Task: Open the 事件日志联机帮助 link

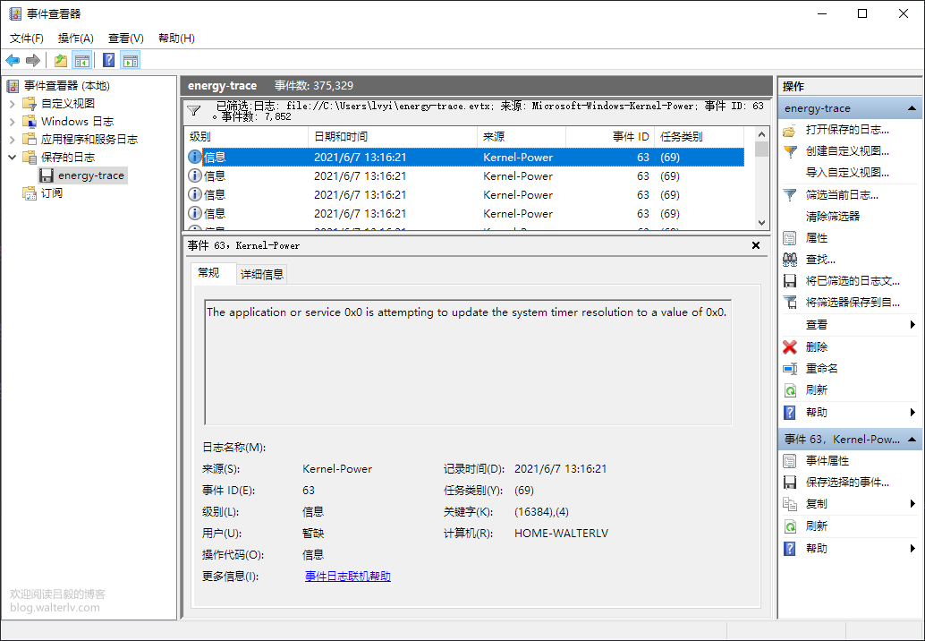Action: click(347, 577)
